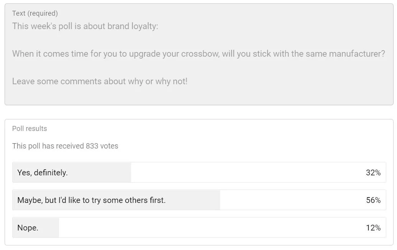Select the "Yes, definitely." poll option label
This screenshot has width=397, height=250.
click(x=42, y=173)
